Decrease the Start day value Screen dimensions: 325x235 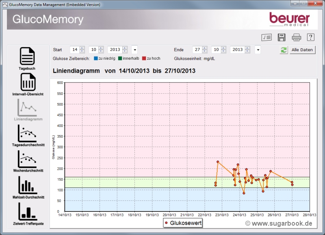pyautogui.click(x=82, y=52)
